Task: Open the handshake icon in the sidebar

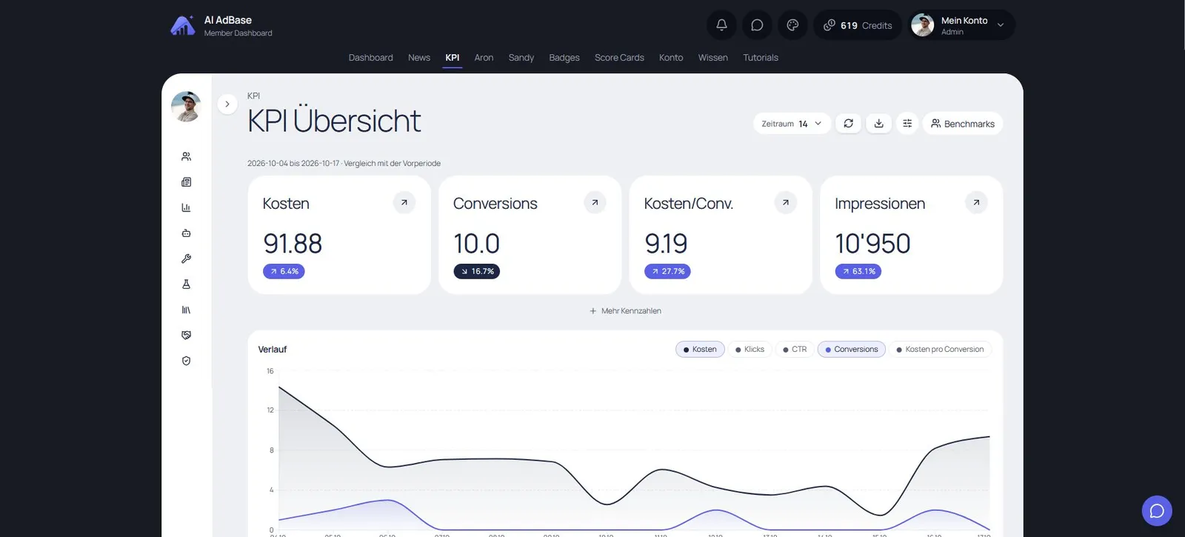Action: coord(186,336)
